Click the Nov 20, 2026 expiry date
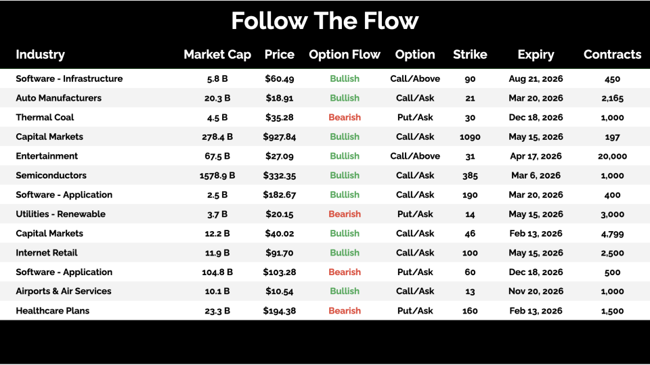This screenshot has height=365, width=650. pos(536,291)
